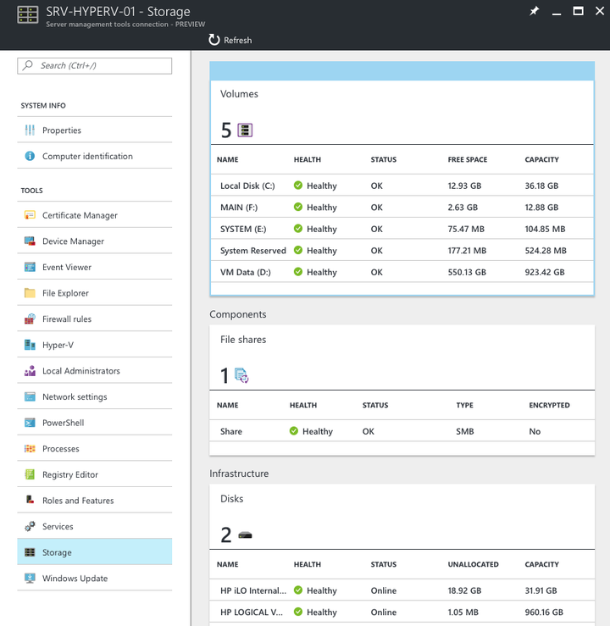Click the Refresh icon in the toolbar
610x626 pixels.
click(214, 40)
